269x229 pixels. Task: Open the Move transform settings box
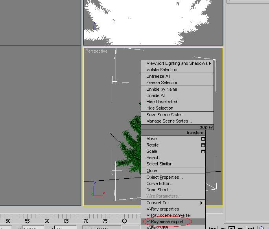[203, 139]
